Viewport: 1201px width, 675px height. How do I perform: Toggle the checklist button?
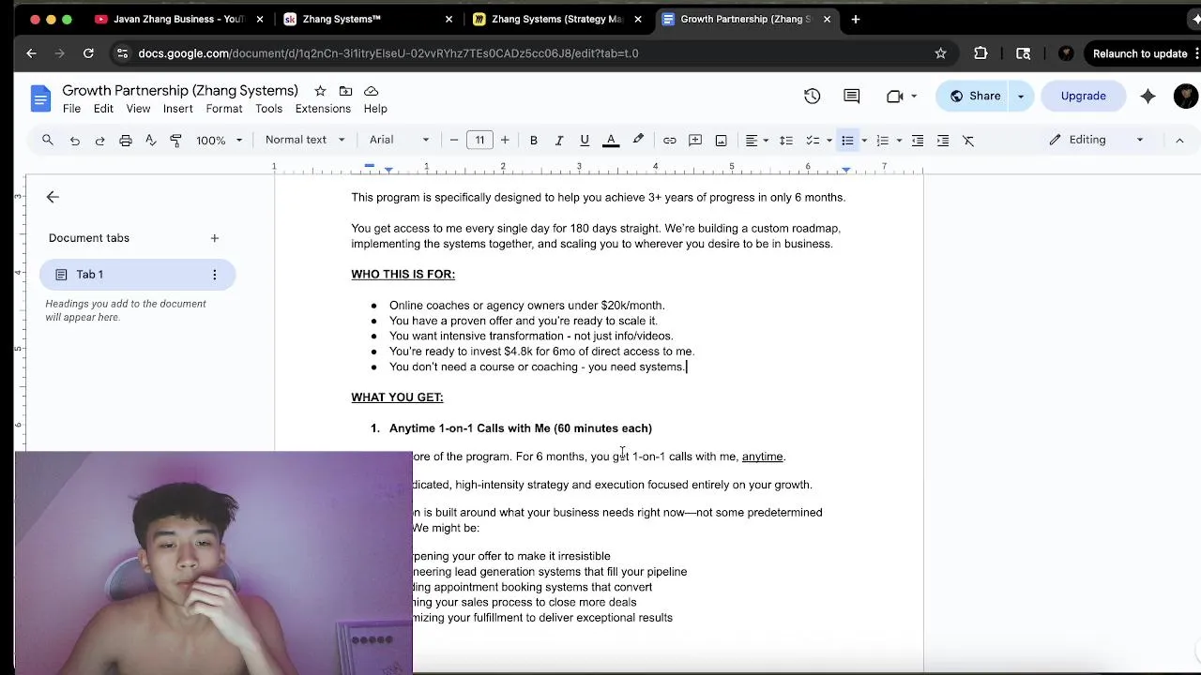(813, 140)
